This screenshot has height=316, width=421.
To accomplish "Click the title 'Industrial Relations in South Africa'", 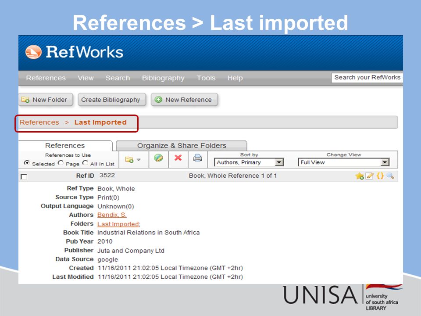I will pyautogui.click(x=149, y=233).
